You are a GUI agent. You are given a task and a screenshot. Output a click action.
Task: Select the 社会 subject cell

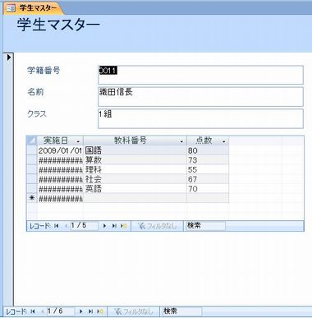[x=135, y=179]
